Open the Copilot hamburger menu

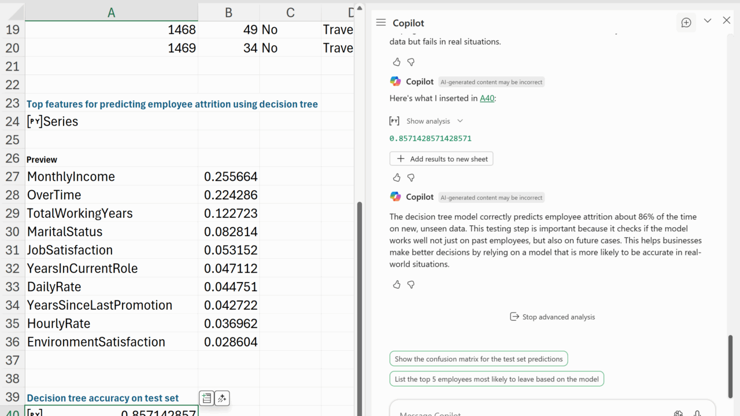[380, 23]
